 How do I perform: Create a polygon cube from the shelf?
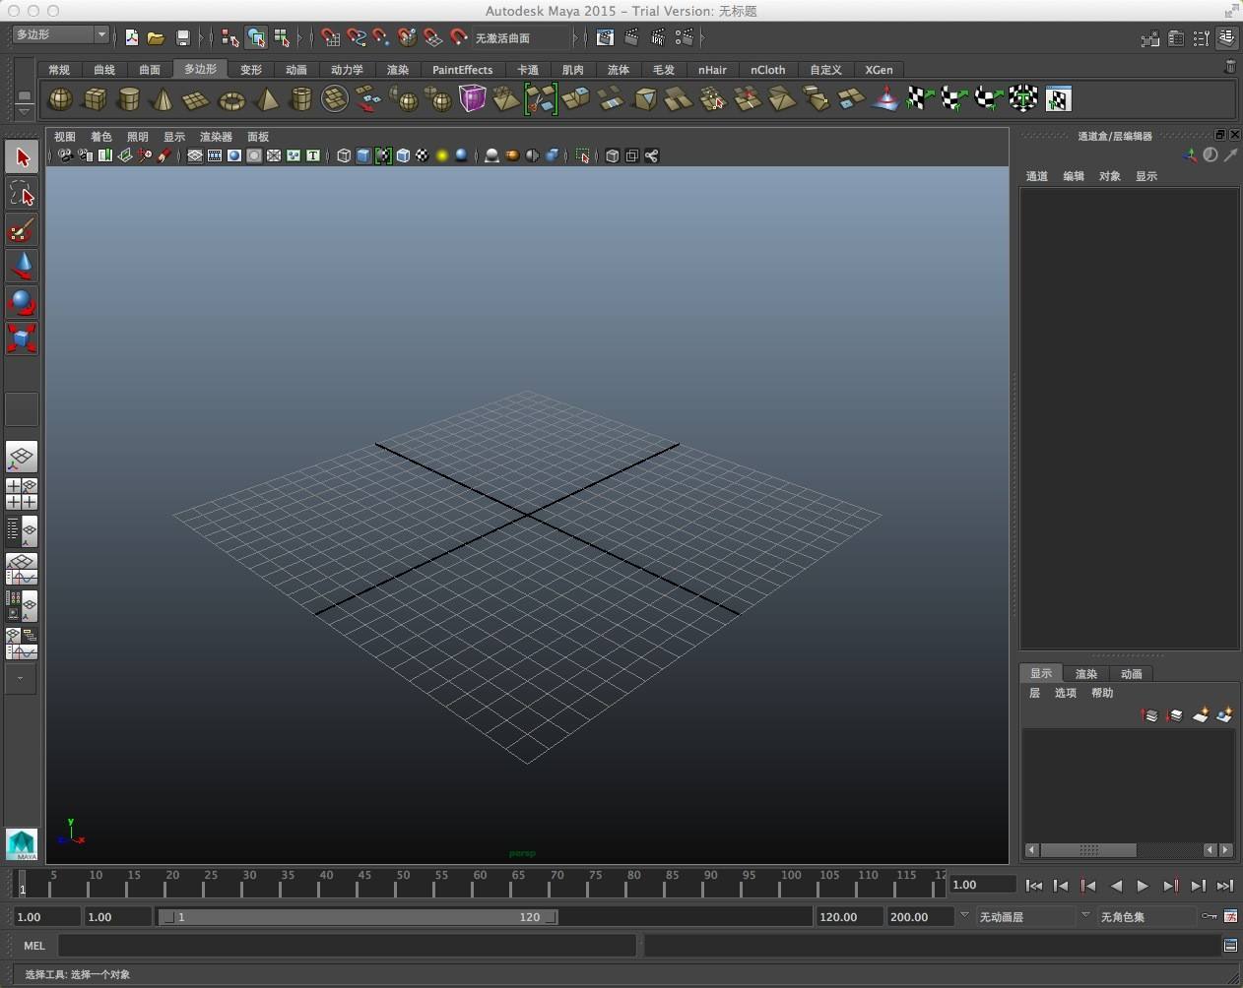(x=96, y=99)
